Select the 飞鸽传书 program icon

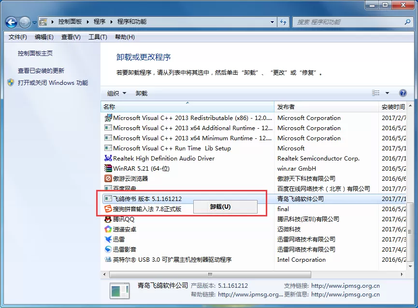coord(108,199)
